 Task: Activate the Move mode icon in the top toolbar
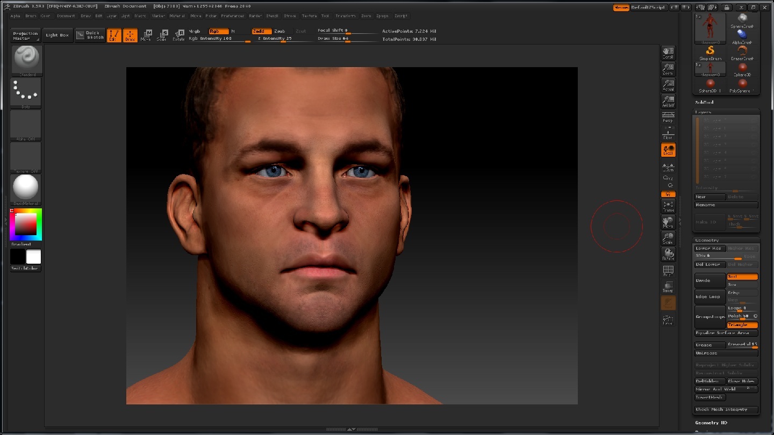(146, 35)
